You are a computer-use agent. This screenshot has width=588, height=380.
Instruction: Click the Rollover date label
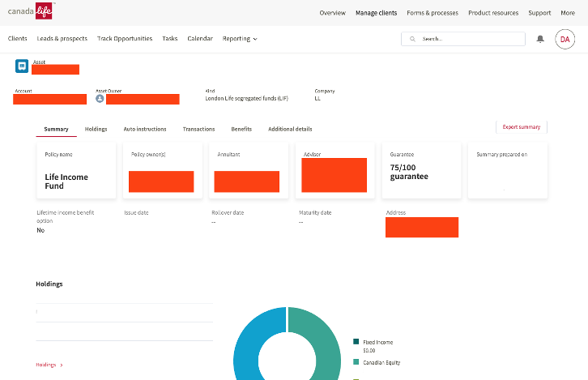click(x=228, y=213)
